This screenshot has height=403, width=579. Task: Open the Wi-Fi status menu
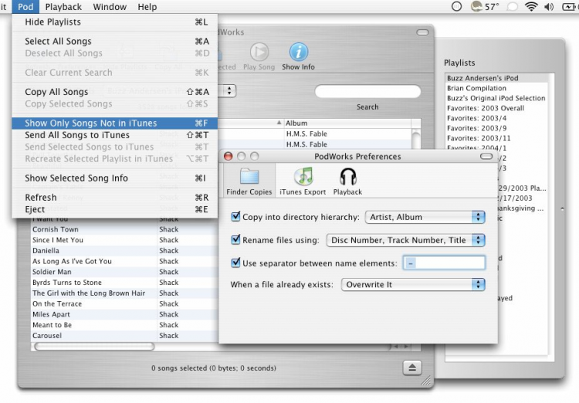tap(531, 7)
